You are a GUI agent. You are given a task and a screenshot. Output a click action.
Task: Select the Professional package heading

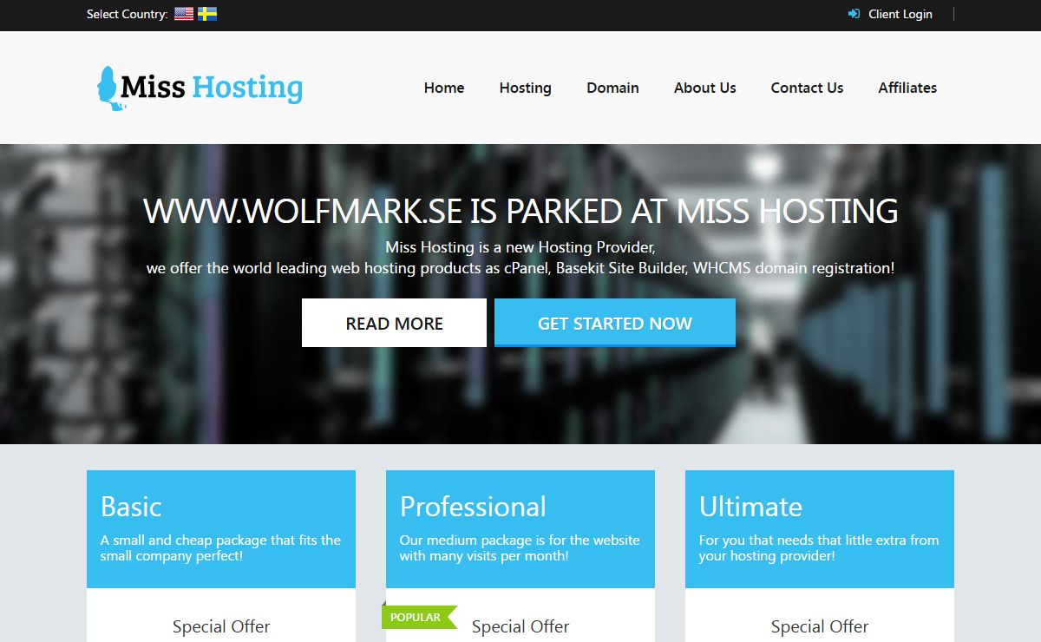(473, 506)
